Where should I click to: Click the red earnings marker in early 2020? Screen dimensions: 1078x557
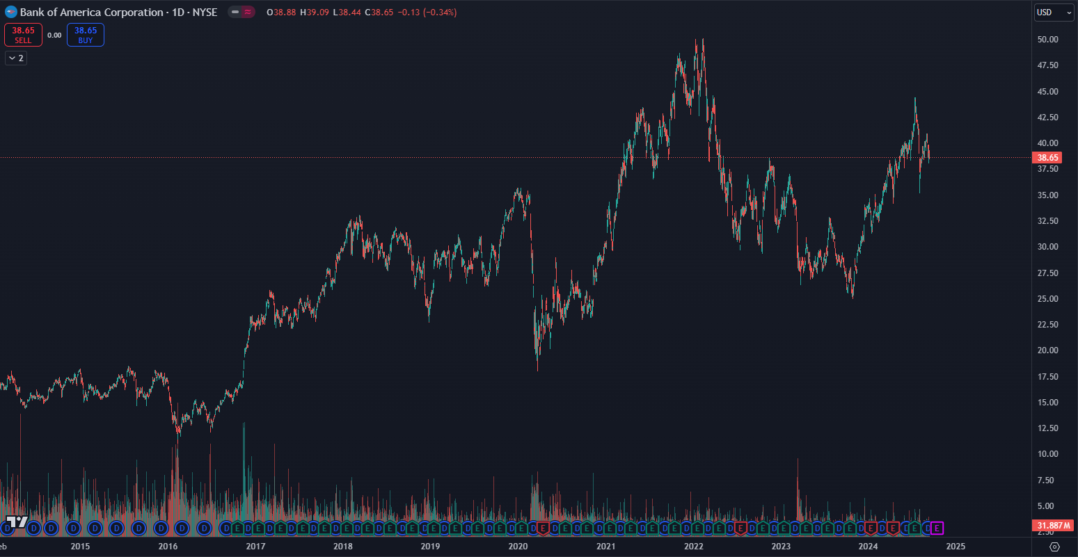(x=543, y=528)
